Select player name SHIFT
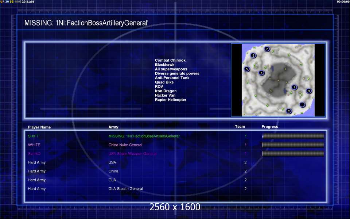 pos(33,136)
